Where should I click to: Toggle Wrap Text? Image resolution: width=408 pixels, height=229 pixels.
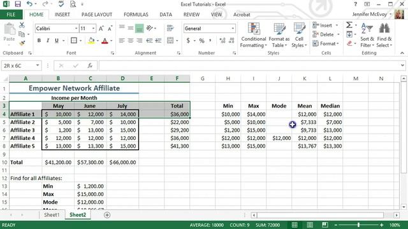170,28
